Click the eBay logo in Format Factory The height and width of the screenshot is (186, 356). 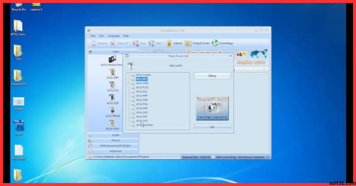pos(241,54)
